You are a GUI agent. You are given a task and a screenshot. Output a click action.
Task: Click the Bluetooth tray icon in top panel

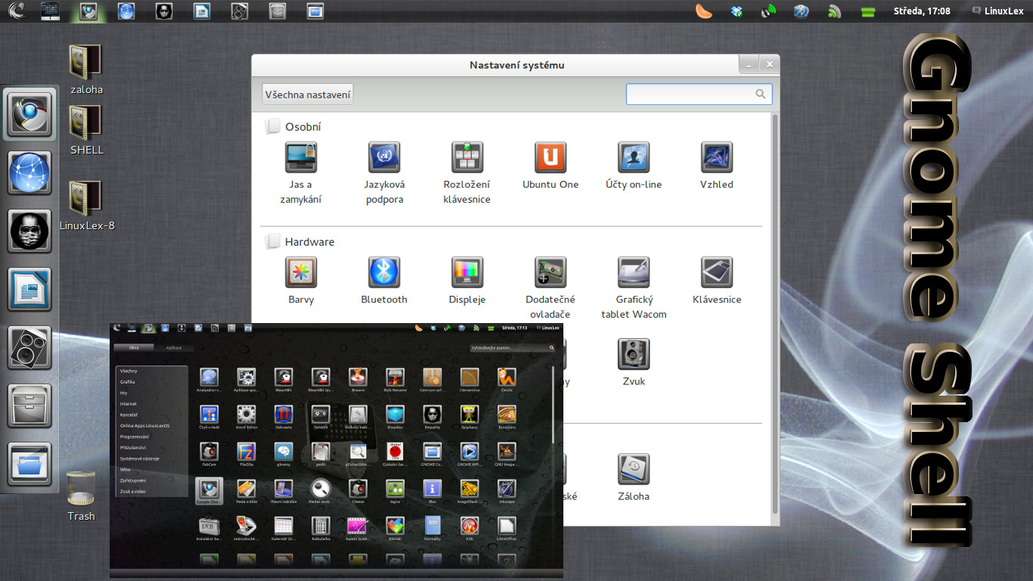[x=802, y=11]
